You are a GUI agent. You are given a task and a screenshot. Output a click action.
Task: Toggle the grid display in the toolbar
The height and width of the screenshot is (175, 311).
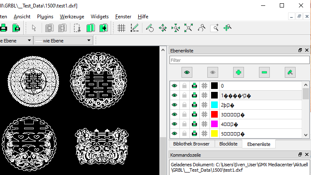121,28
